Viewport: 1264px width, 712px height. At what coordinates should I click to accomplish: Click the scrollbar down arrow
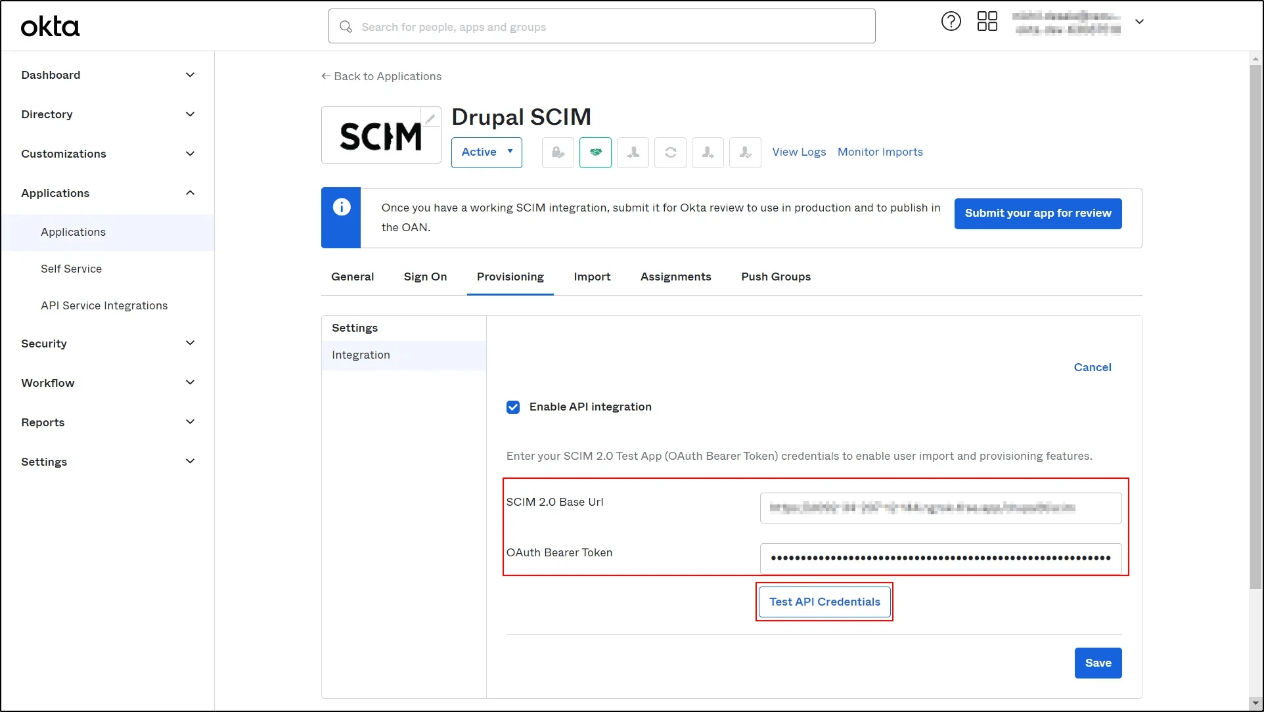(x=1255, y=702)
